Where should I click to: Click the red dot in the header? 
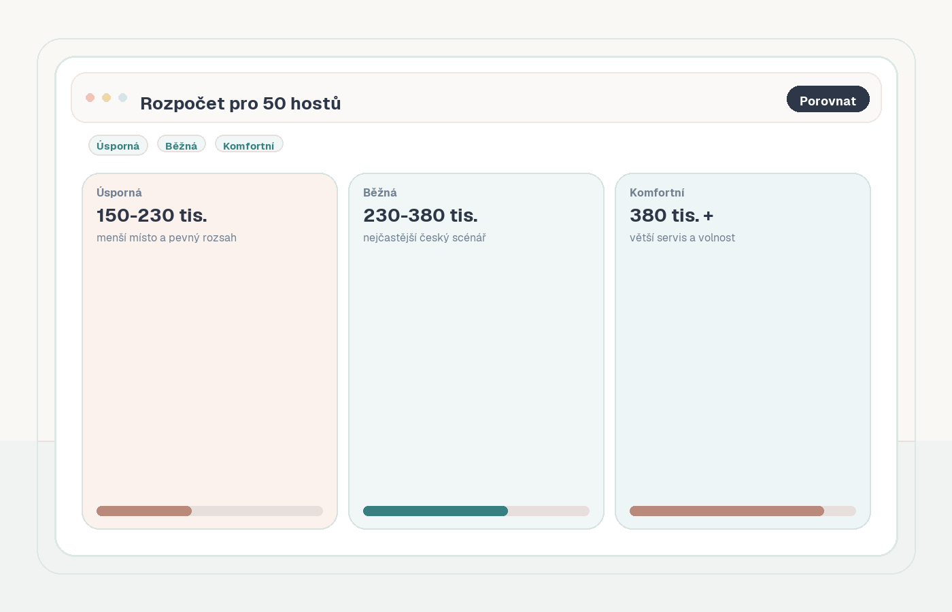90,97
